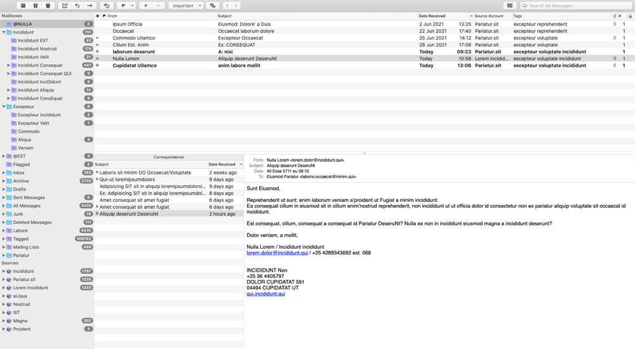Screen dimensions: 635x349
Task: Click the Pariatur.sit source account icon
Action: [x=9, y=279]
